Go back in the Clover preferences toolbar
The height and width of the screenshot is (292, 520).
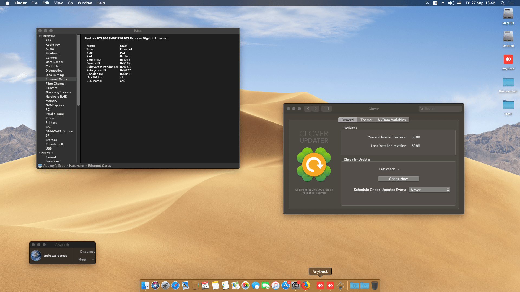pos(308,109)
